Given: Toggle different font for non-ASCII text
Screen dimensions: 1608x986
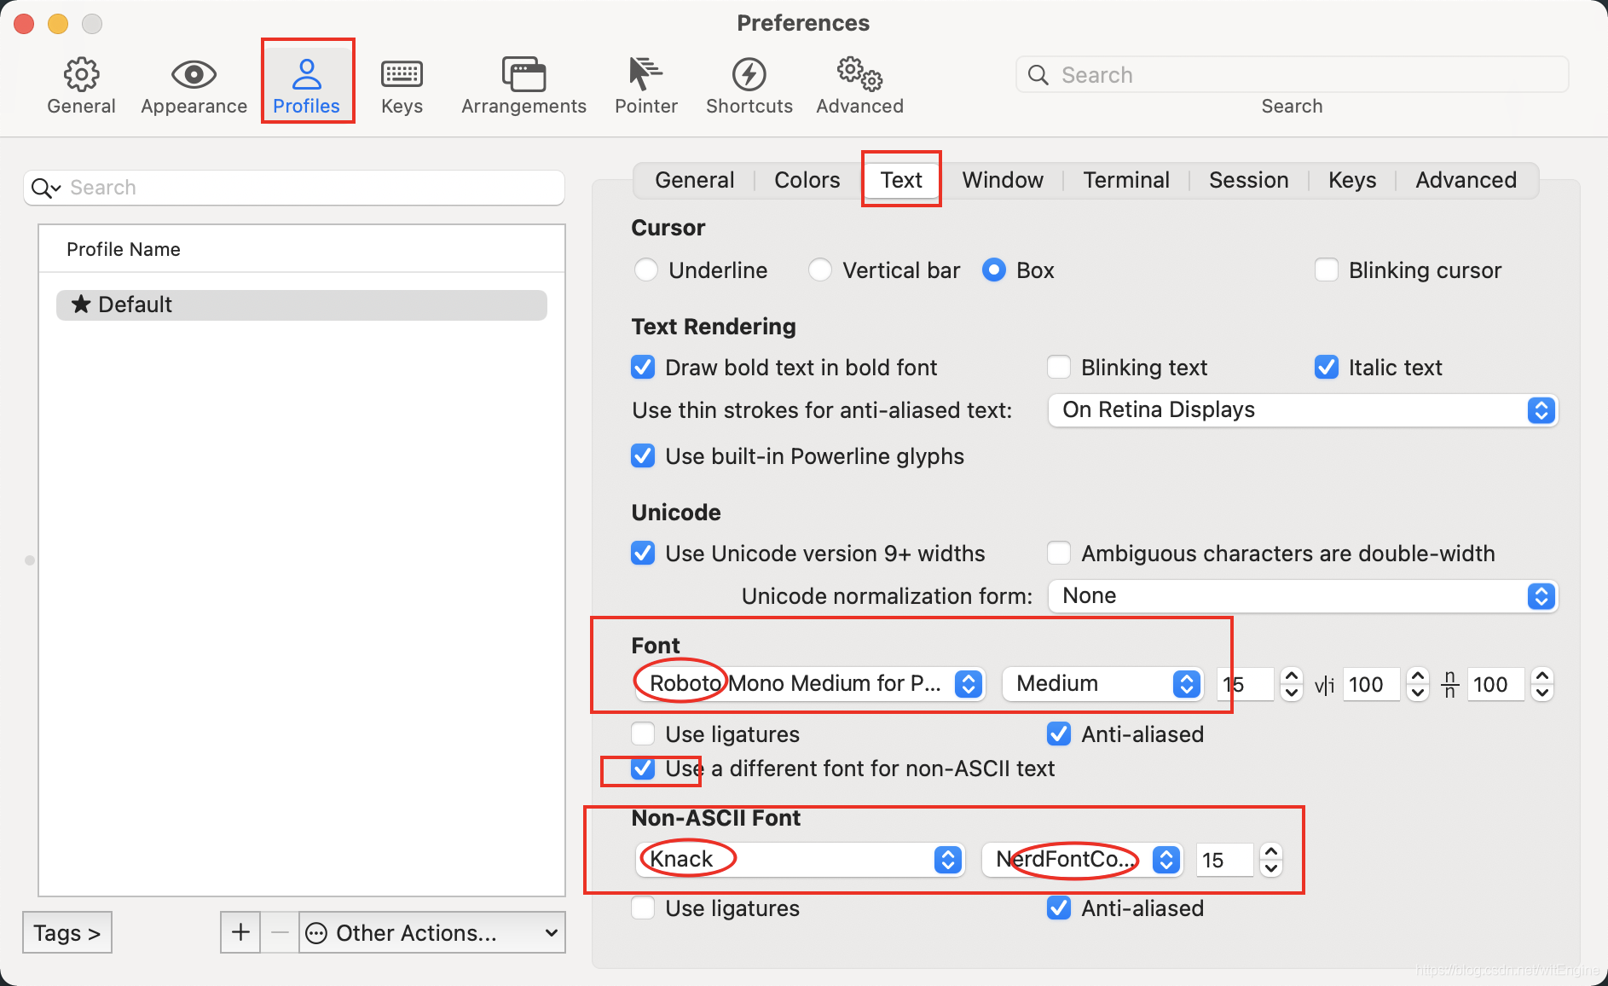Looking at the screenshot, I should coord(643,768).
